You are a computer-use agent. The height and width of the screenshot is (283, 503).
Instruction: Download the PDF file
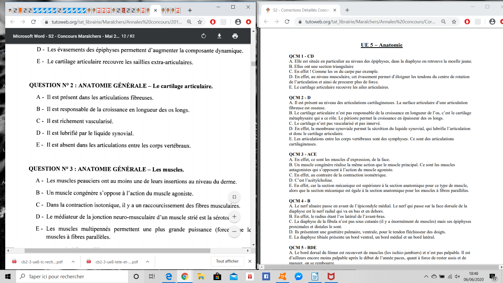219,36
